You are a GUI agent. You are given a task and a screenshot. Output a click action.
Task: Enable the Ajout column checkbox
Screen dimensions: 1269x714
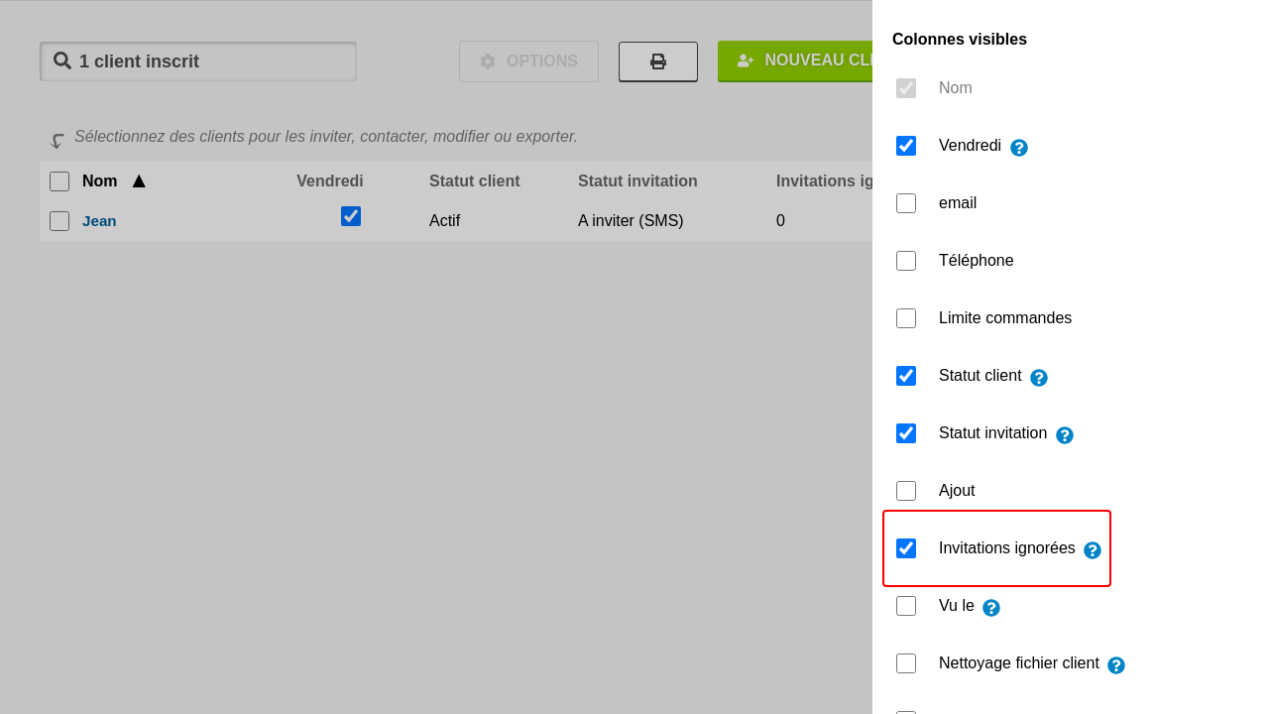click(x=906, y=491)
